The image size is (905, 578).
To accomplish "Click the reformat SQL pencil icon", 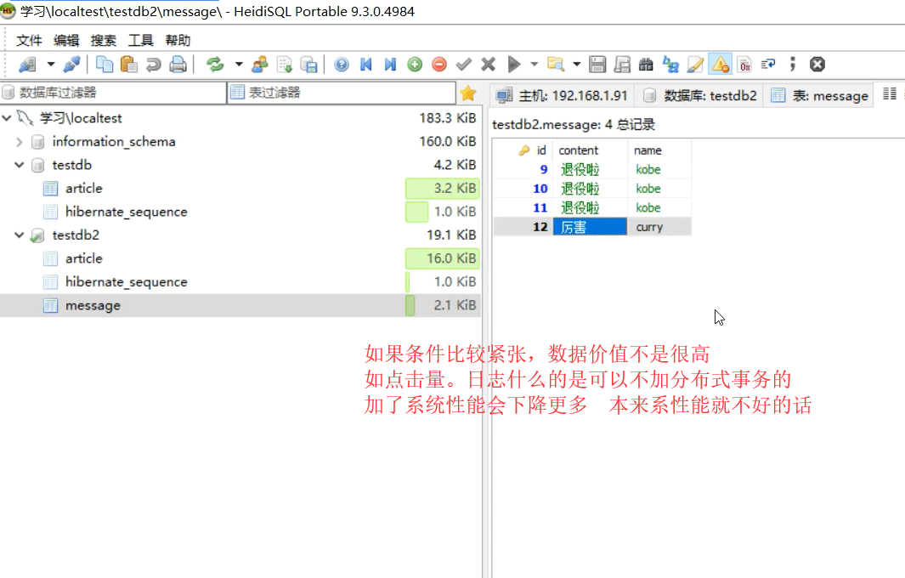I will coord(695,64).
